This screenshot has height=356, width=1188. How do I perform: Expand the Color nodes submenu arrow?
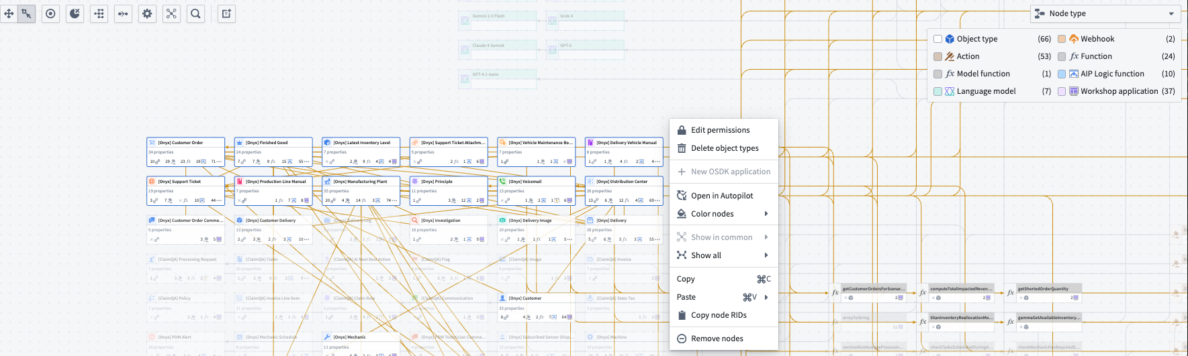[766, 214]
